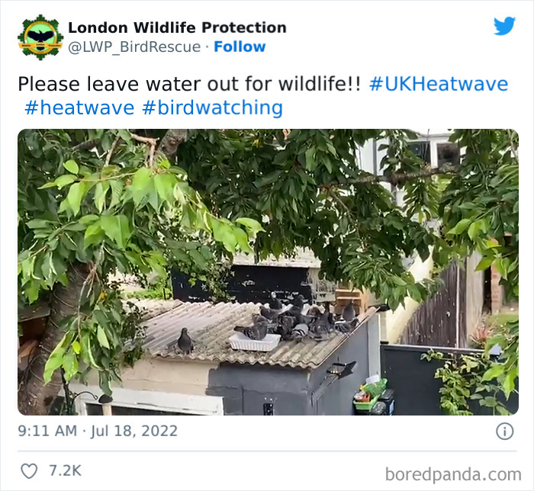534x491 pixels.
Task: Open the #UKHeatwave hashtag
Action: (x=439, y=84)
